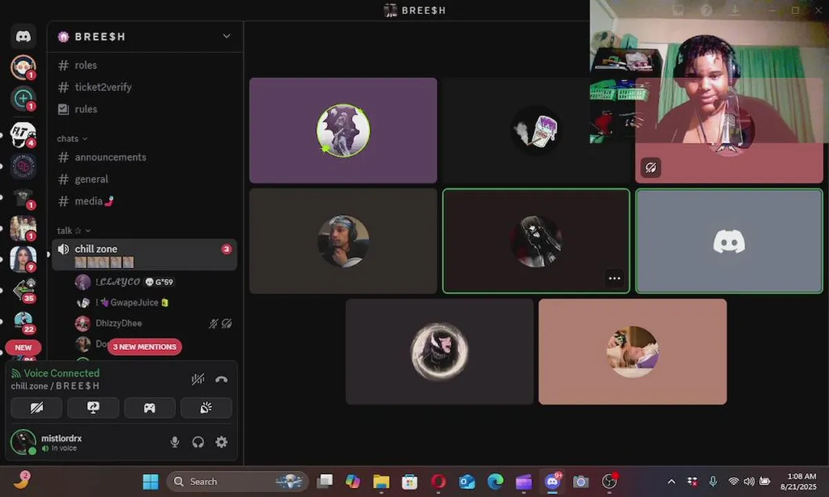Click the add server plus icon

pyautogui.click(x=23, y=98)
